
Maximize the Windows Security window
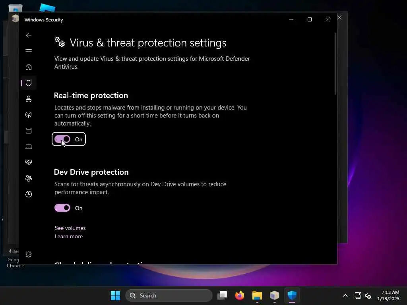pos(309,19)
